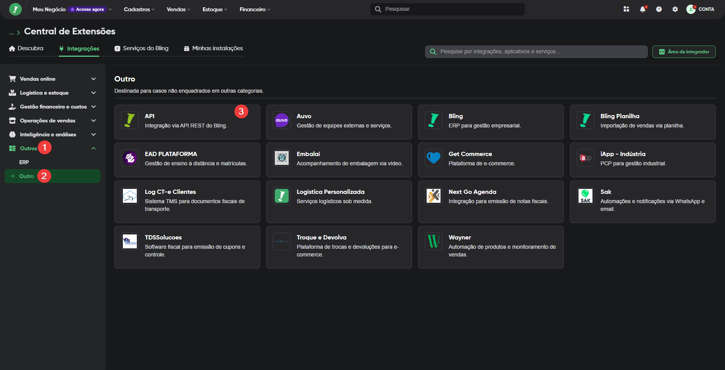Click the Outros category label
The width and height of the screenshot is (725, 370).
point(29,148)
